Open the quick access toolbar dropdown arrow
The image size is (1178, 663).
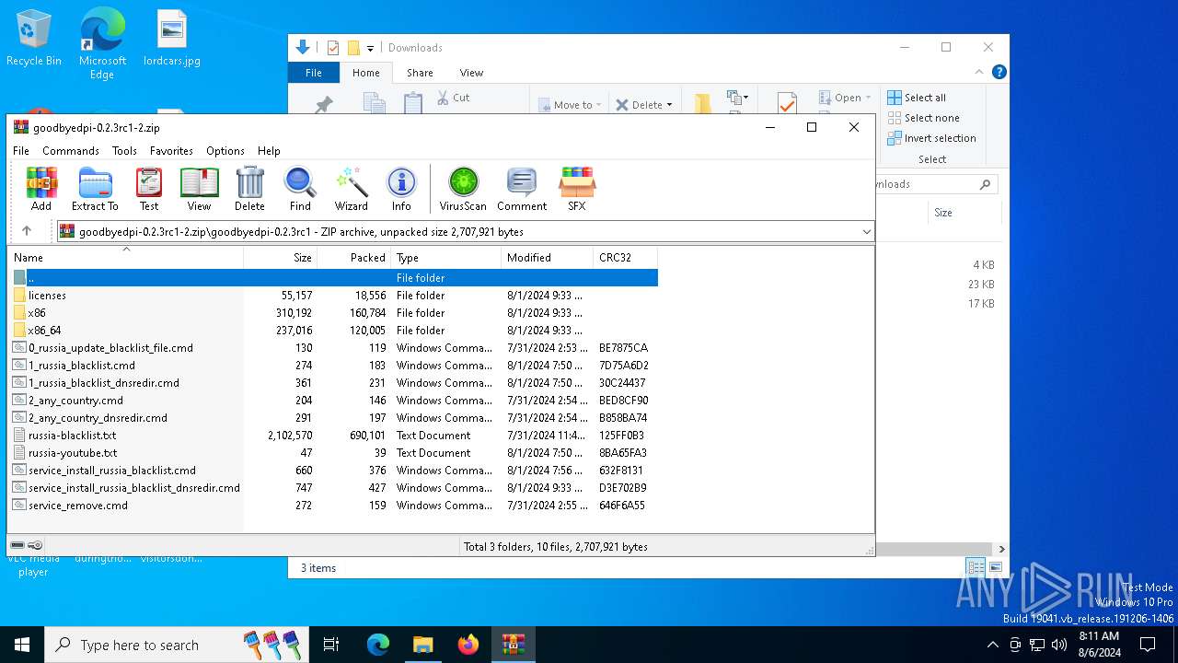(x=370, y=48)
